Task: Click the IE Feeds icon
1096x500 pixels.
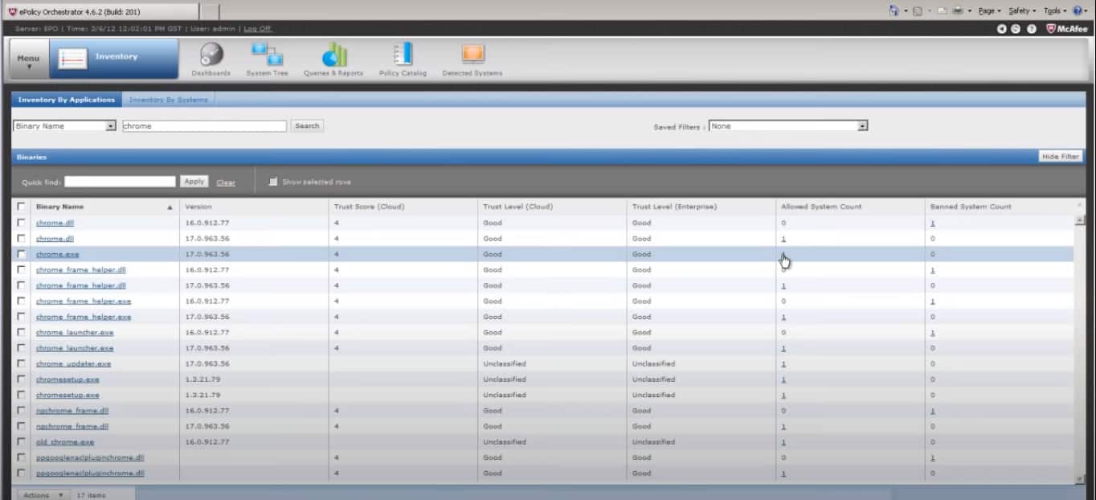Action: point(917,10)
